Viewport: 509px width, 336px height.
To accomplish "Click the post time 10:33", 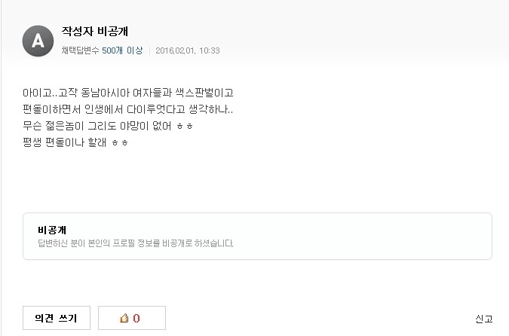I will point(210,50).
